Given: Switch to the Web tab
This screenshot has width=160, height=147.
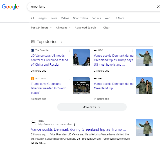Looking at the screenshot, I should point(107,18).
